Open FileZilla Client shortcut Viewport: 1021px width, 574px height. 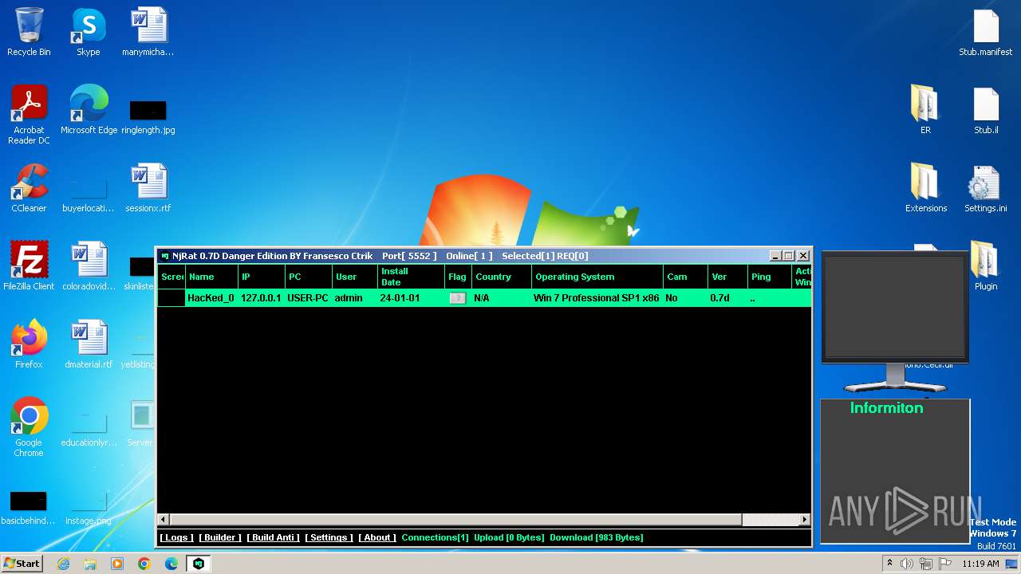coord(29,266)
